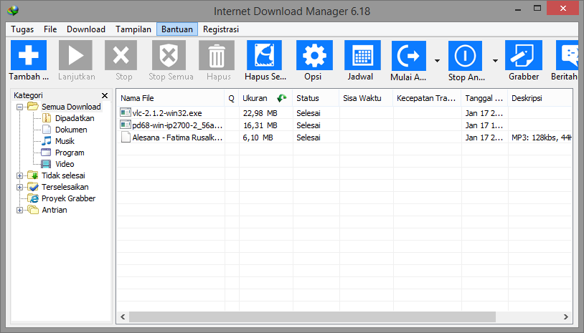
Task: Click the Mulai Antrian icon
Action: pos(408,56)
